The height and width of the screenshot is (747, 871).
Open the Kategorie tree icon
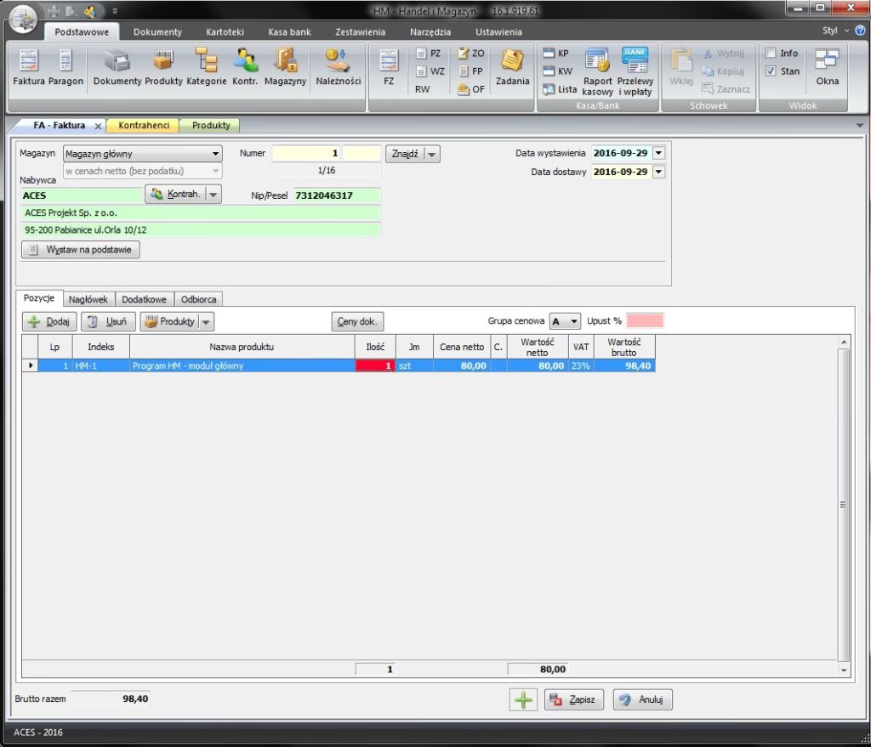[206, 68]
